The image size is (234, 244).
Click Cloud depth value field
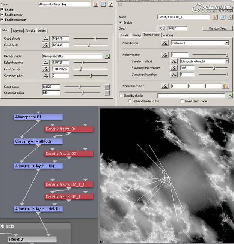click(x=60, y=45)
